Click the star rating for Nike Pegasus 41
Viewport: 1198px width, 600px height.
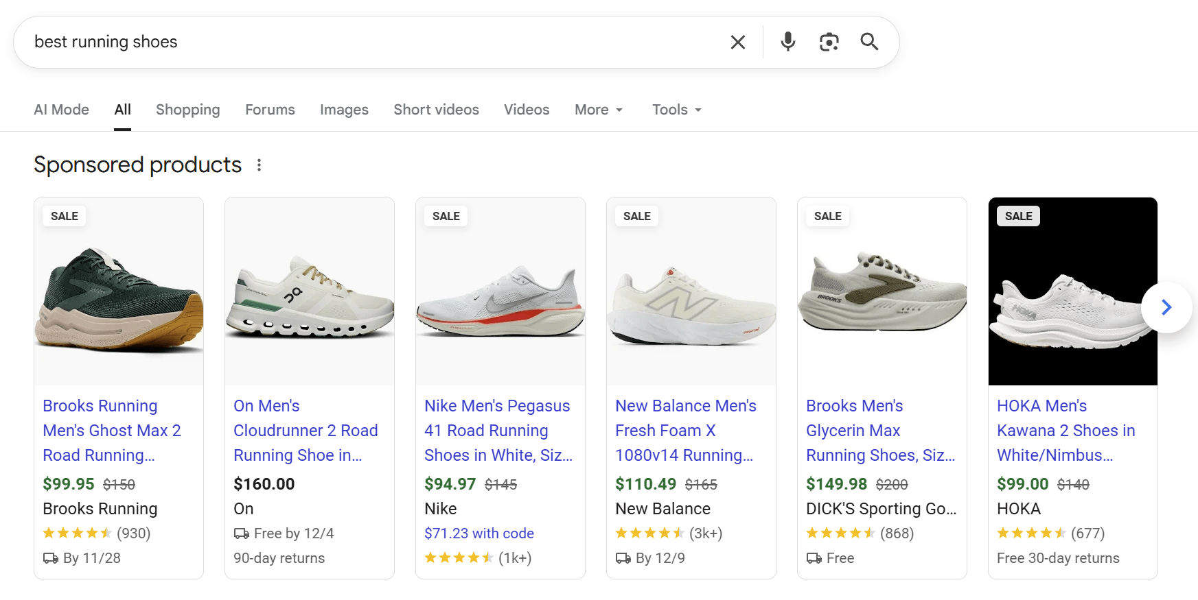pos(459,558)
